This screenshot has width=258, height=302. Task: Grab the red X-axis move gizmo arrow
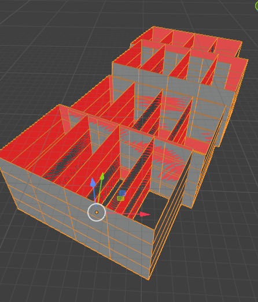pos(145,214)
